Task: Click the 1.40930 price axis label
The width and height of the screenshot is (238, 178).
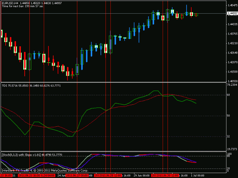Action: (232, 81)
